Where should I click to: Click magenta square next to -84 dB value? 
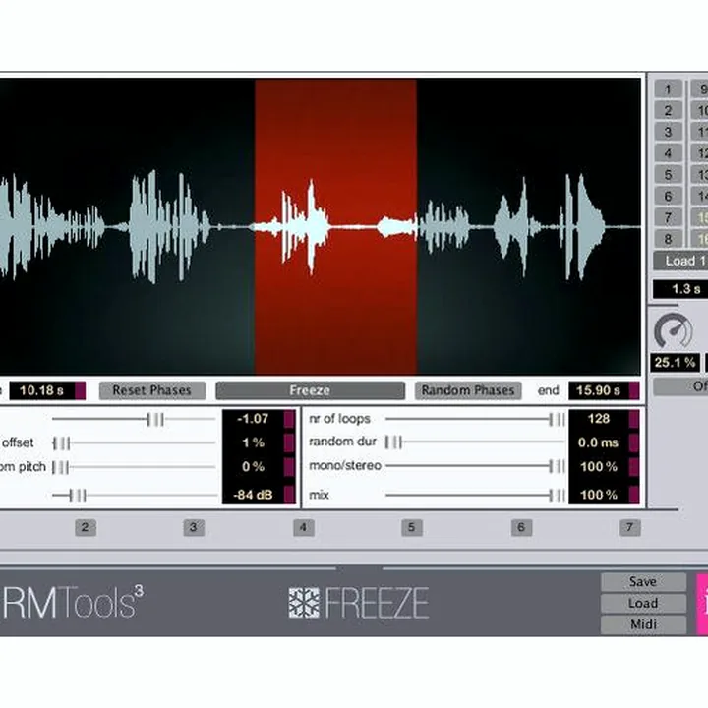click(x=289, y=495)
